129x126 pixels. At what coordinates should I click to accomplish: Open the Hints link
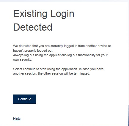tap(17, 119)
